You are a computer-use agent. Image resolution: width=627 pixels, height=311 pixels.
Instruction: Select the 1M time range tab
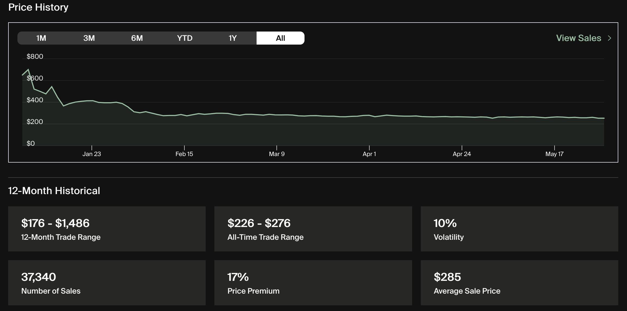tap(41, 38)
